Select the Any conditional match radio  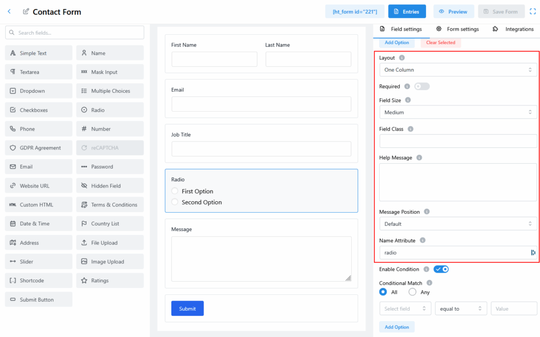[x=412, y=292]
